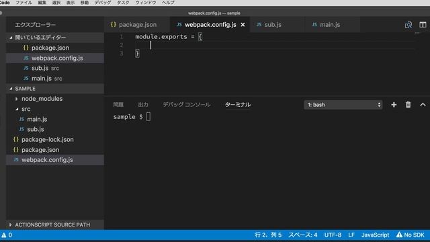Click JS icon of main.js in src folder
The image size is (430, 242).
click(21, 119)
